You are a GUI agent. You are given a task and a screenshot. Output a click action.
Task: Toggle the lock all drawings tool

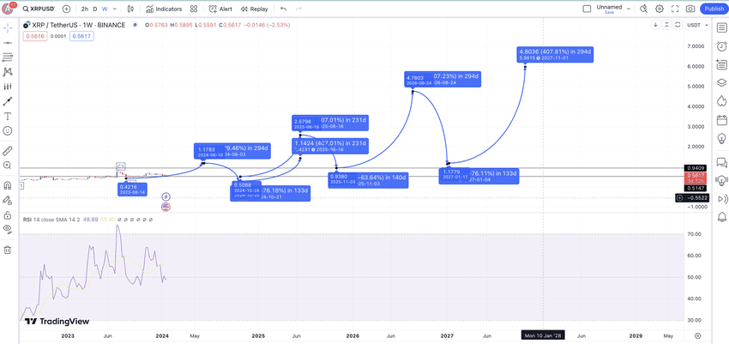coord(8,215)
